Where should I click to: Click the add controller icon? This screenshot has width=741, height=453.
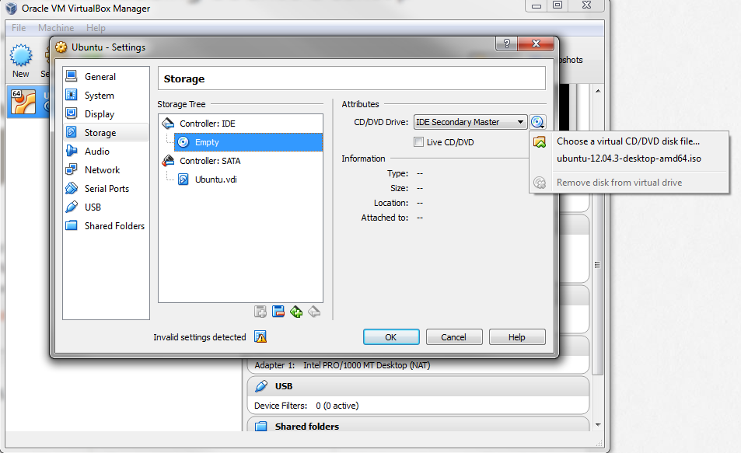[x=260, y=312]
